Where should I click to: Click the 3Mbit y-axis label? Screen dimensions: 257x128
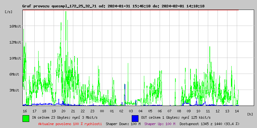(14, 90)
